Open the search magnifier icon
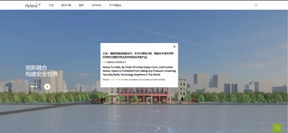The height and width of the screenshot is (133, 288). [256, 5]
